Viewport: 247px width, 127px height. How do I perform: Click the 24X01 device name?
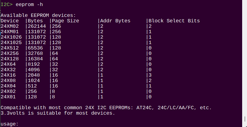pos(8,97)
